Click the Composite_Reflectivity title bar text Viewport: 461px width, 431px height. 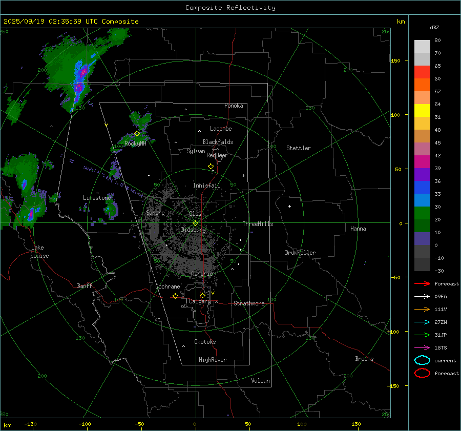point(230,8)
